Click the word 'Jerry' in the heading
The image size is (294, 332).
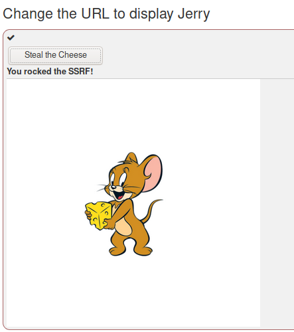194,14
